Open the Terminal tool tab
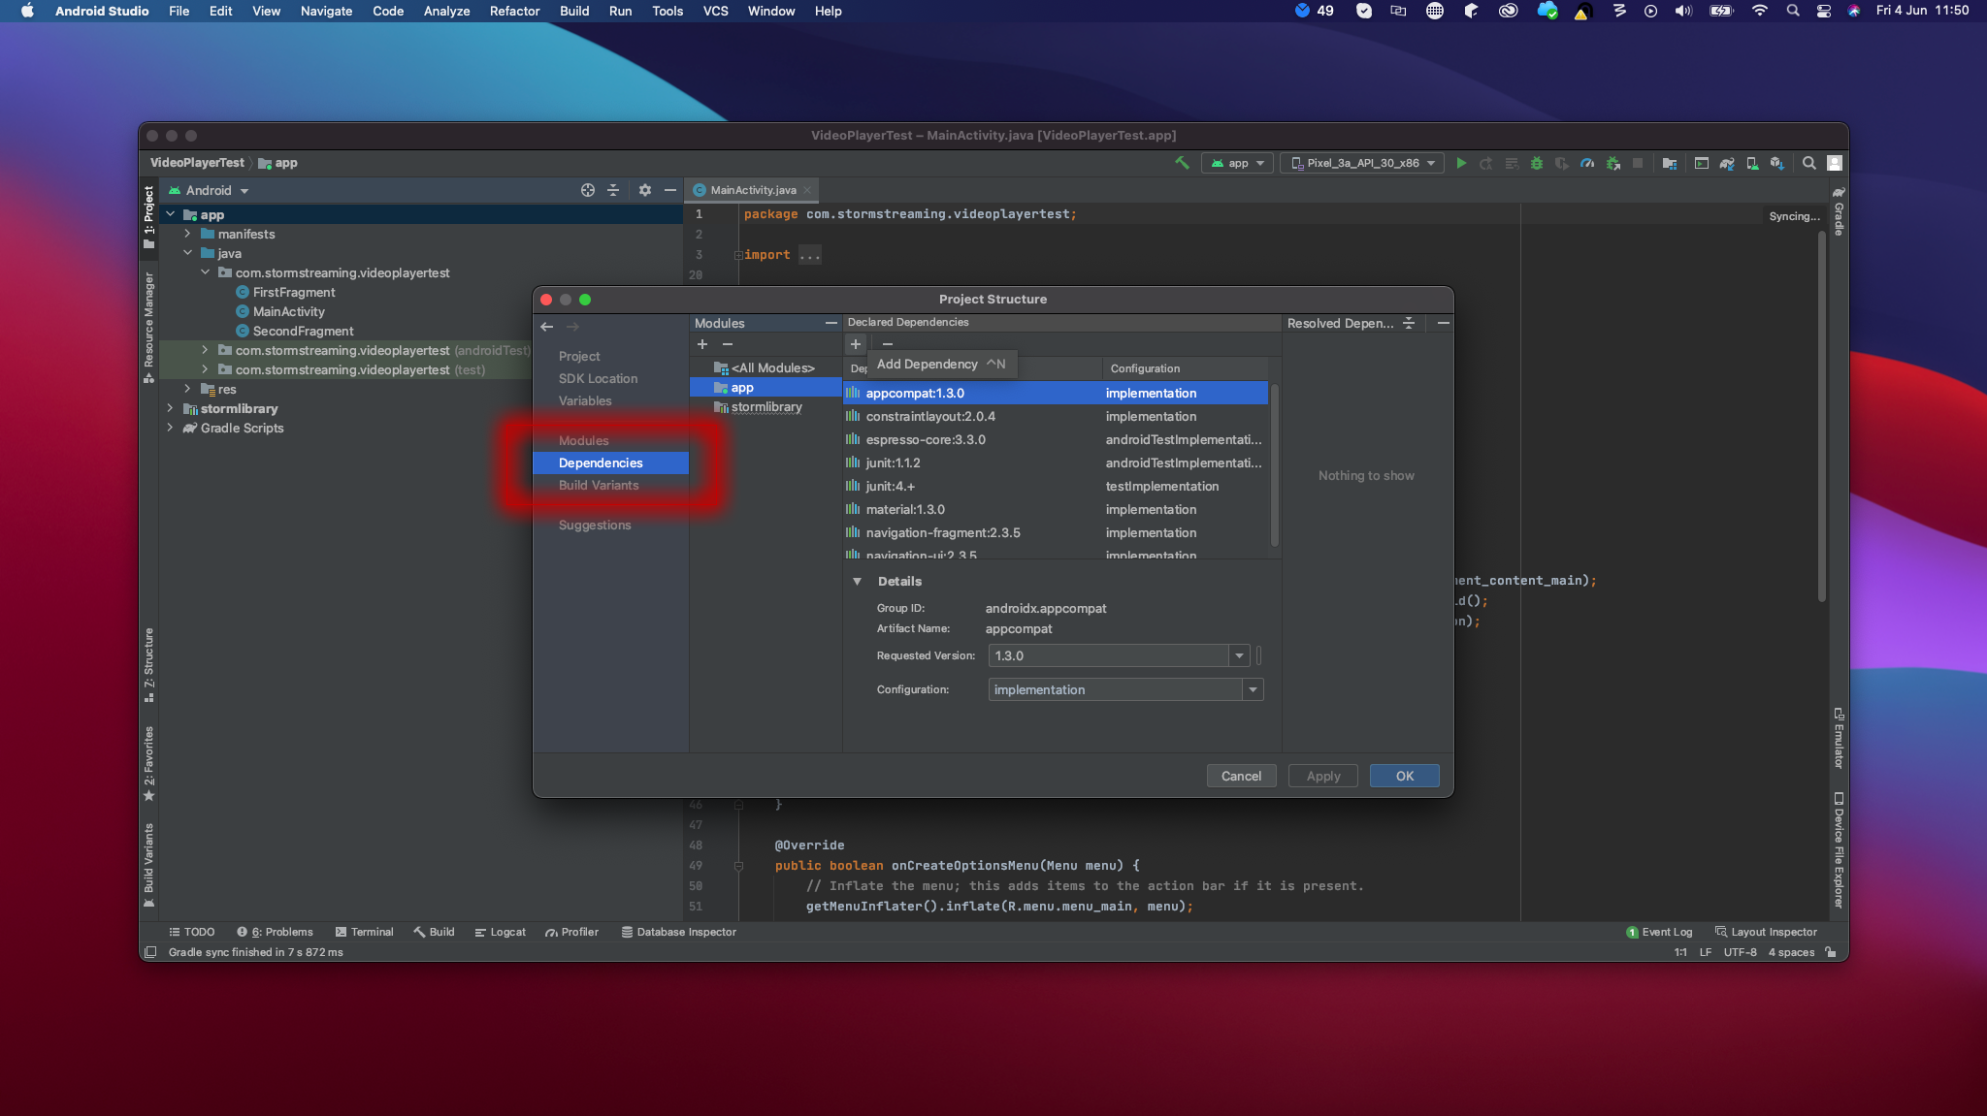 click(364, 932)
